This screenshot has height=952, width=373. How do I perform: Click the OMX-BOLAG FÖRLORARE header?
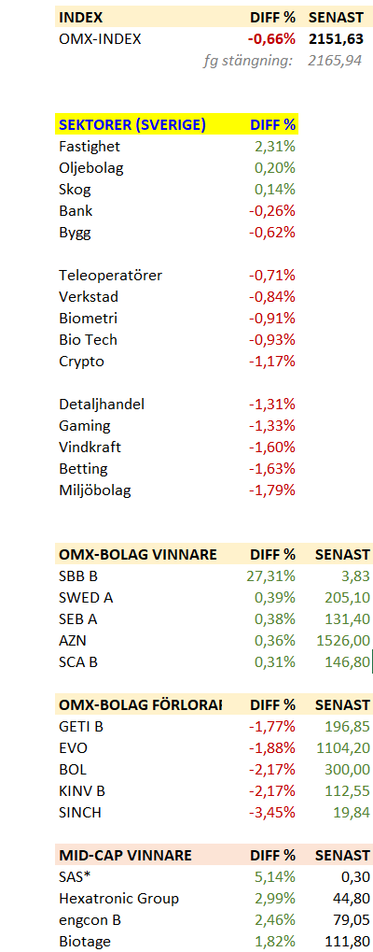coord(141,705)
